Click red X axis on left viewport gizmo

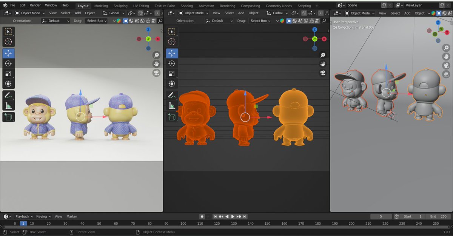tap(157, 39)
